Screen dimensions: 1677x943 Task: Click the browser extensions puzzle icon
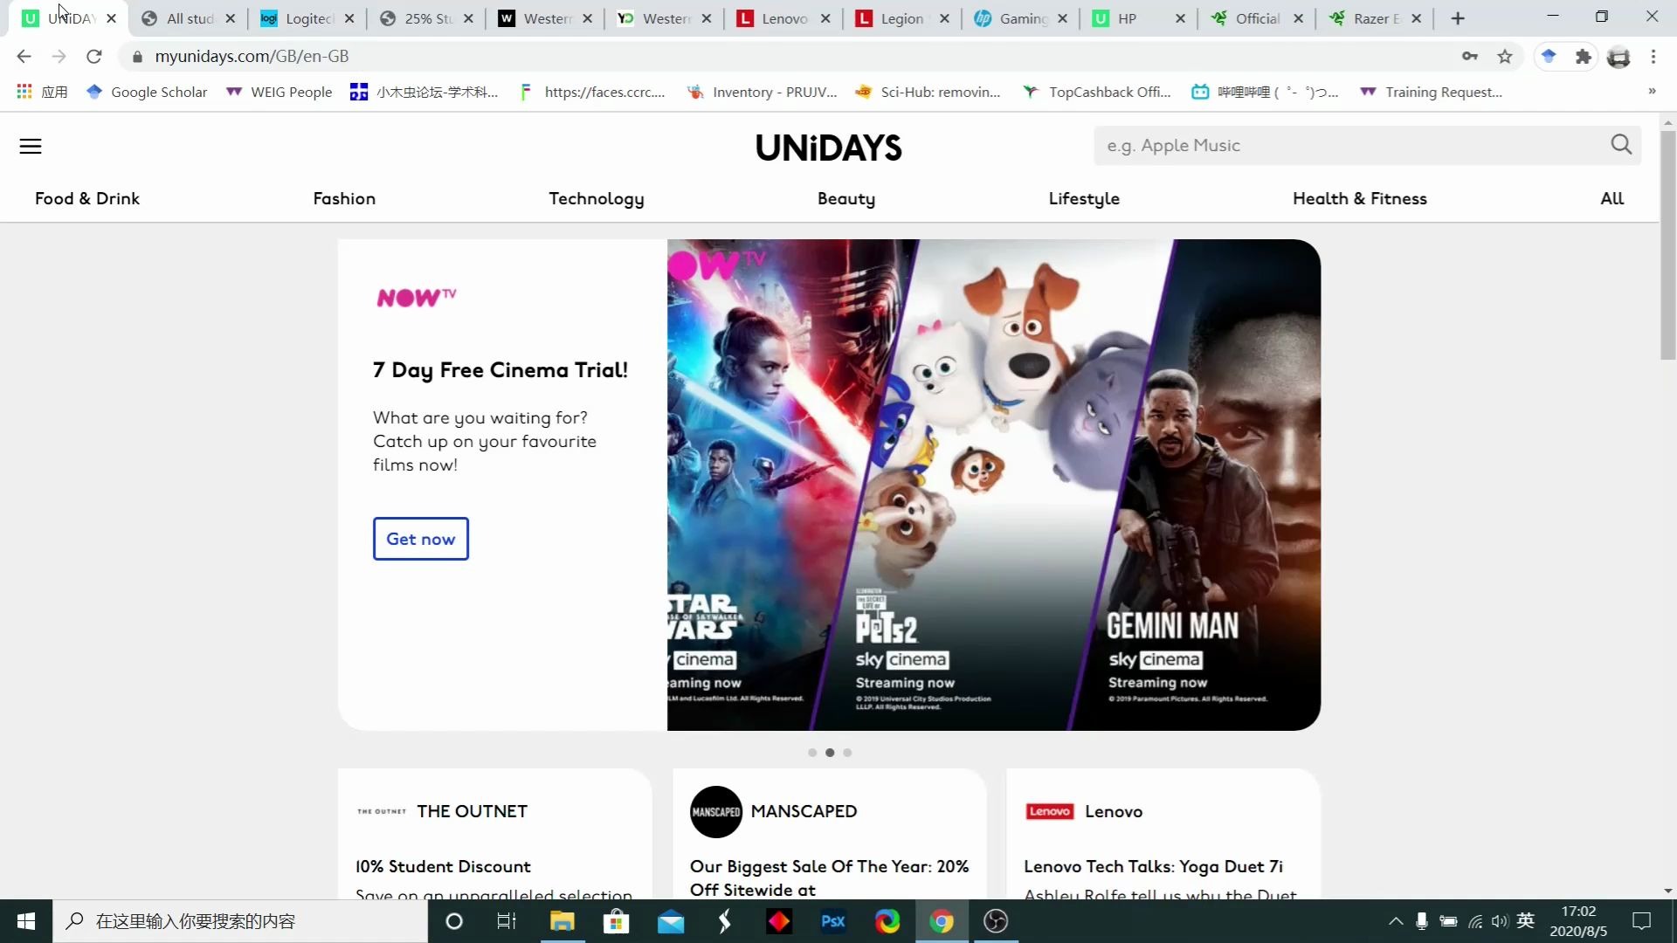click(1584, 57)
